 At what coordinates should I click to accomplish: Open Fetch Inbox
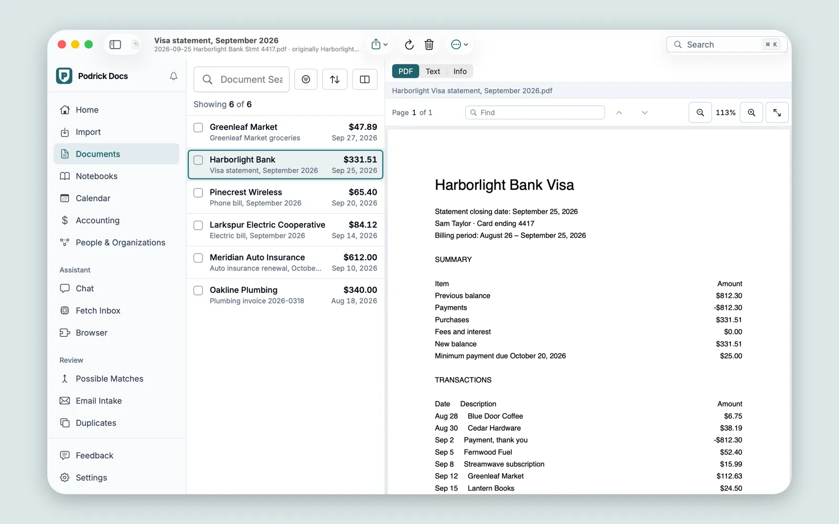pyautogui.click(x=116, y=311)
